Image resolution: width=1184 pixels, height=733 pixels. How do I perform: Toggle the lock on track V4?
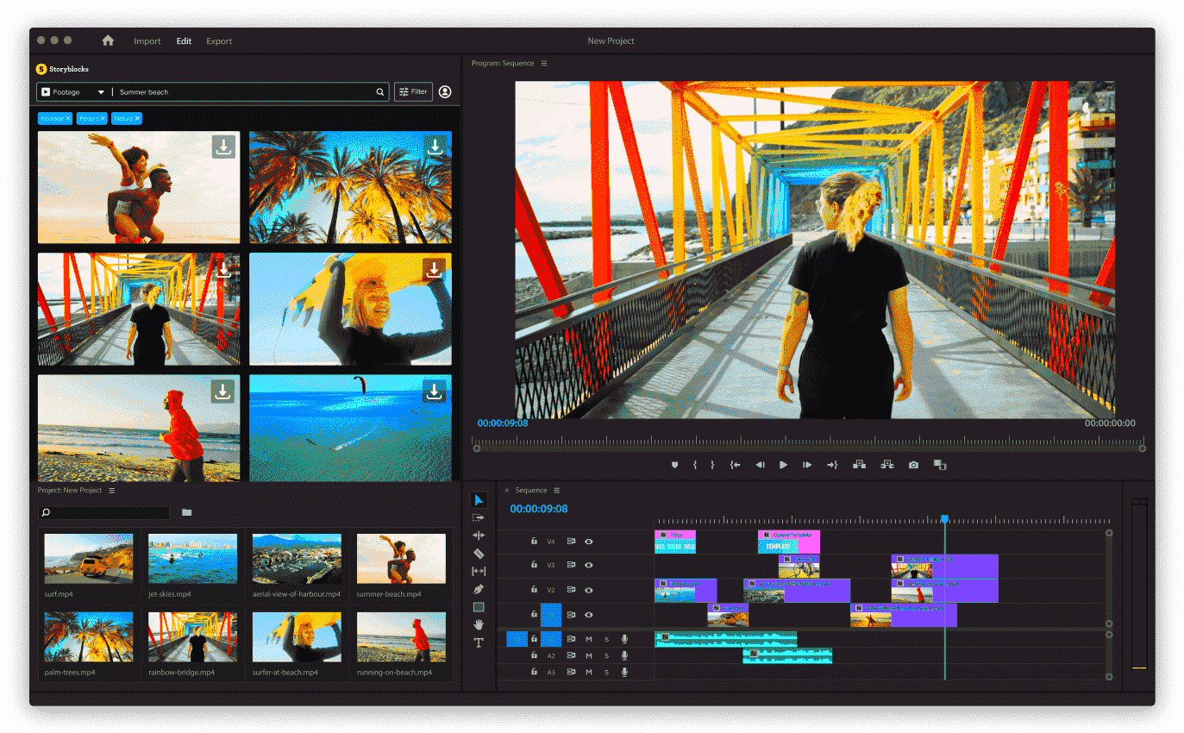534,542
